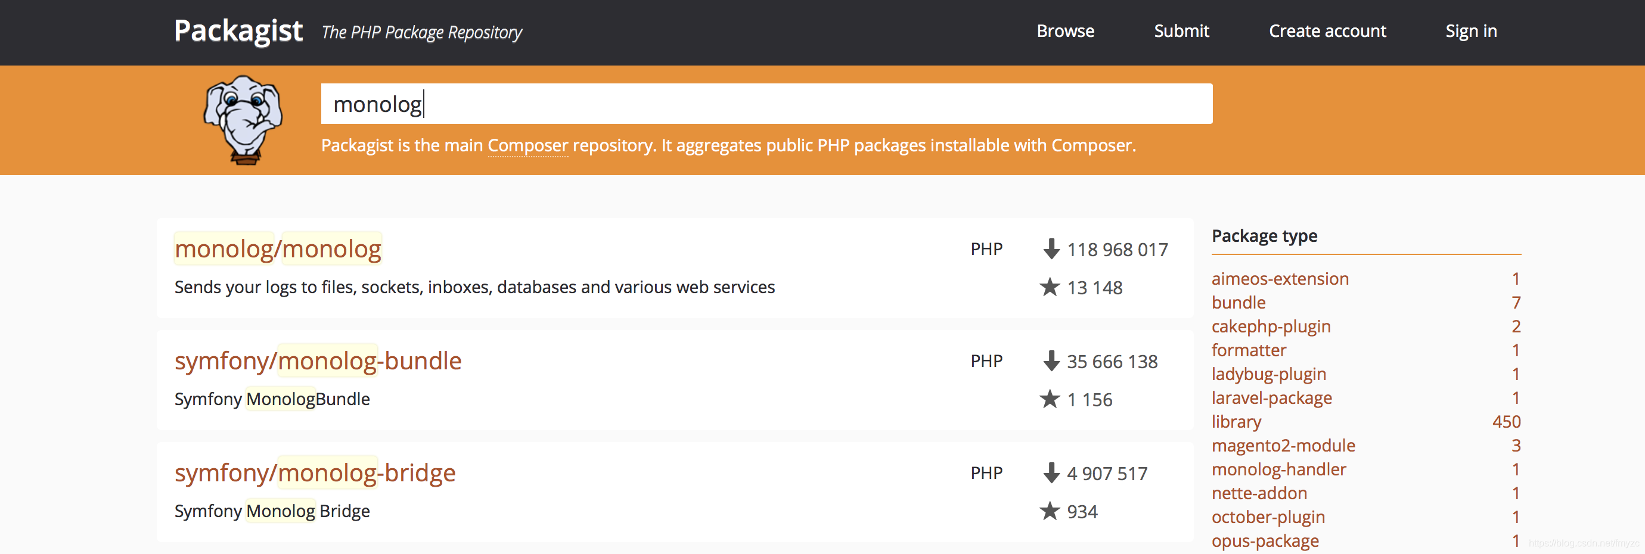
Task: Go to Create account
Action: [1327, 30]
